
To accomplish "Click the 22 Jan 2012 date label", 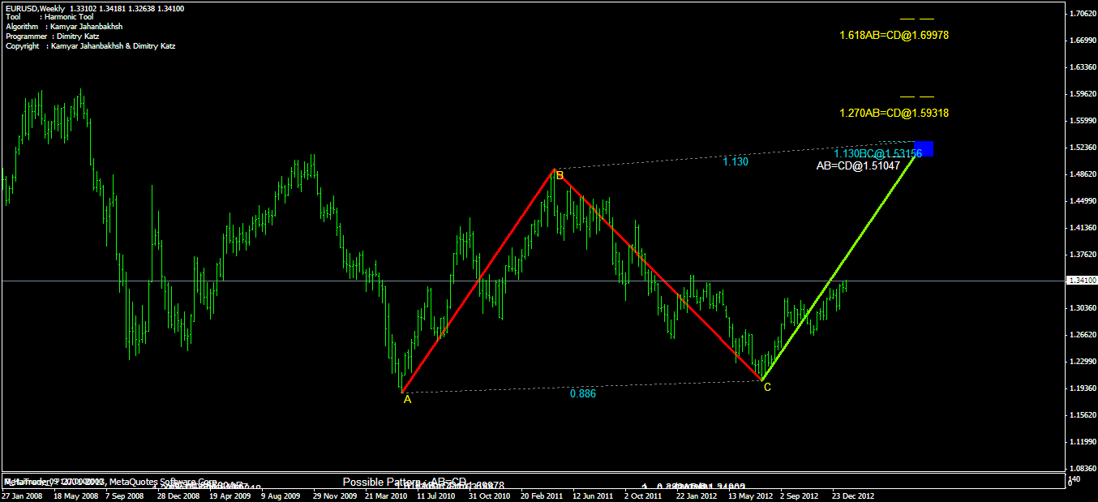I will tap(697, 496).
